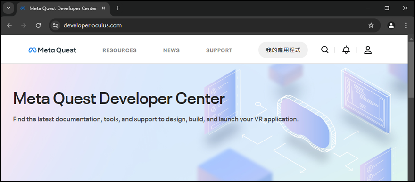
Task: Click the 'Find the latest documentation' subtitle text
Action: [156, 119]
